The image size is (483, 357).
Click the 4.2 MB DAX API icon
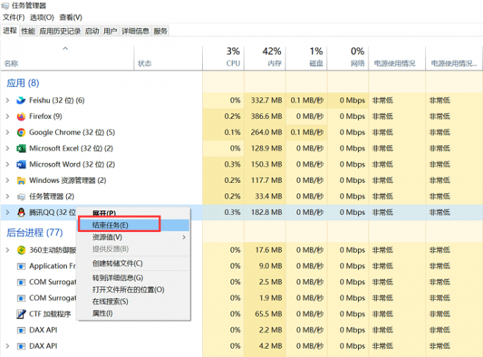(x=21, y=346)
